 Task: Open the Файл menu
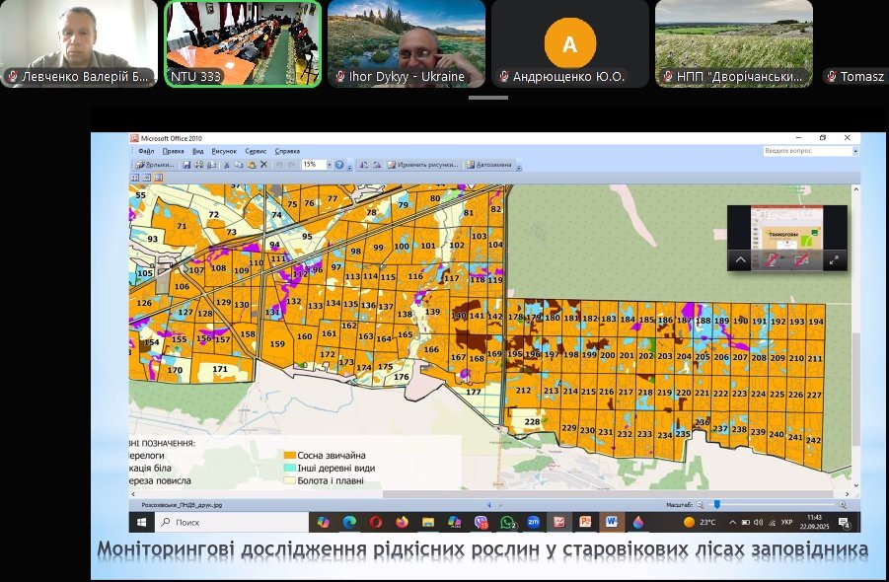click(x=146, y=151)
